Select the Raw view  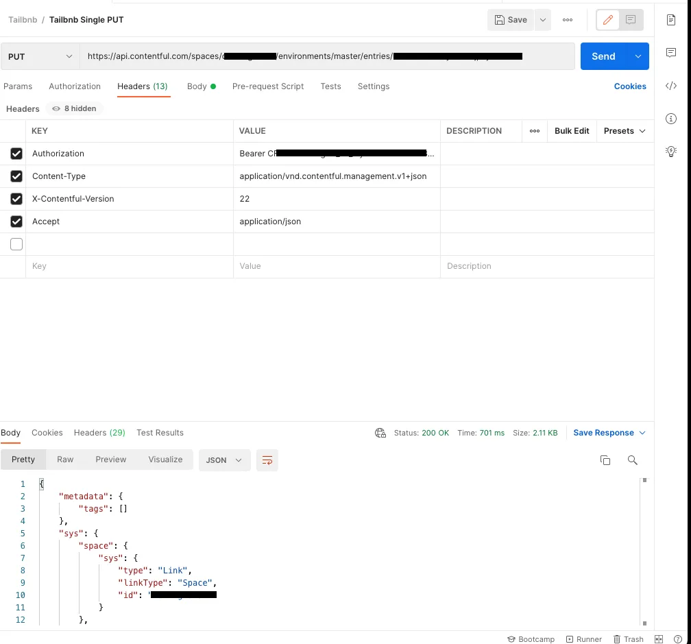tap(65, 460)
